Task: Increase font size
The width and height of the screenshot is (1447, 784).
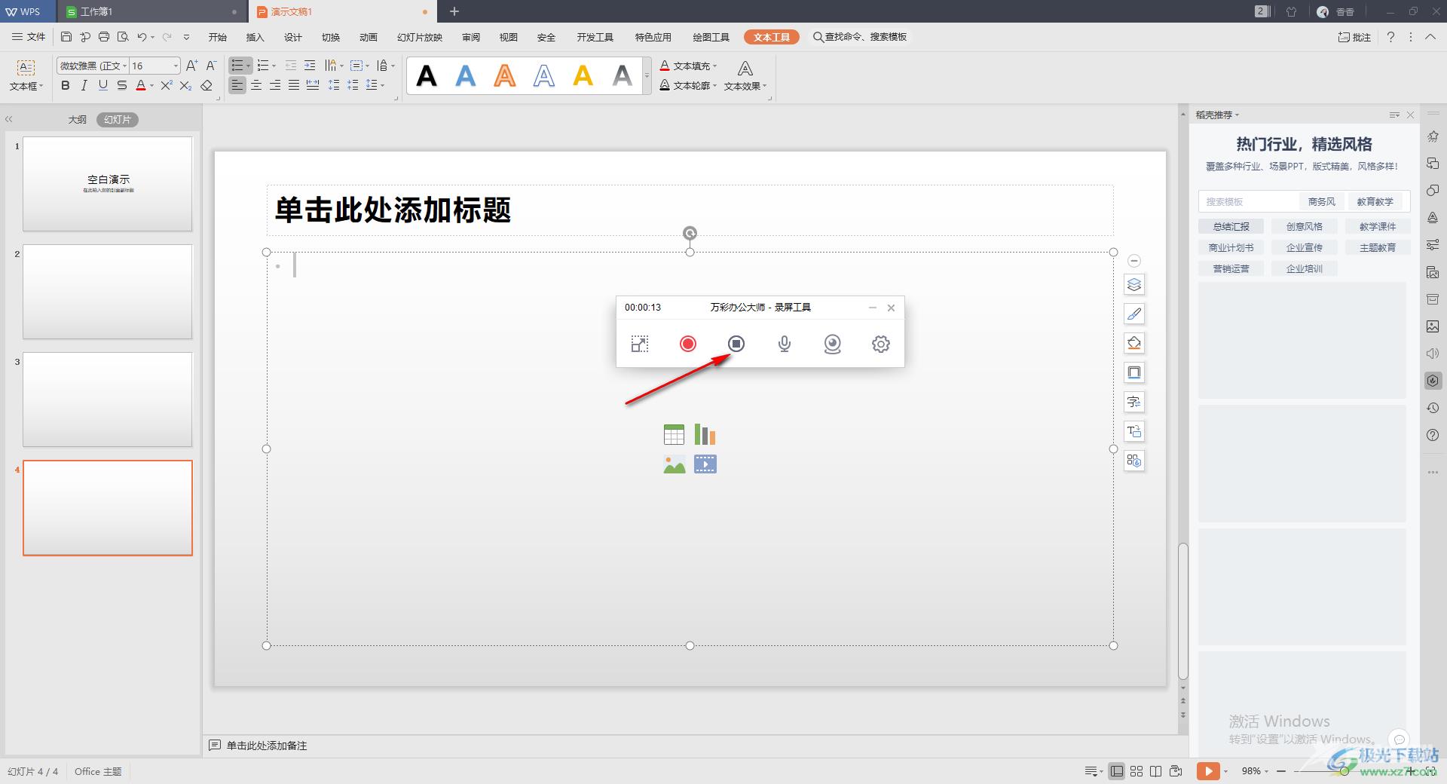Action: tap(191, 66)
